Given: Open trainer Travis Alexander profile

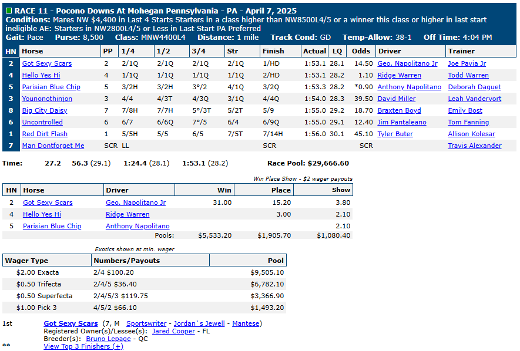Looking at the screenshot, I should [475, 146].
